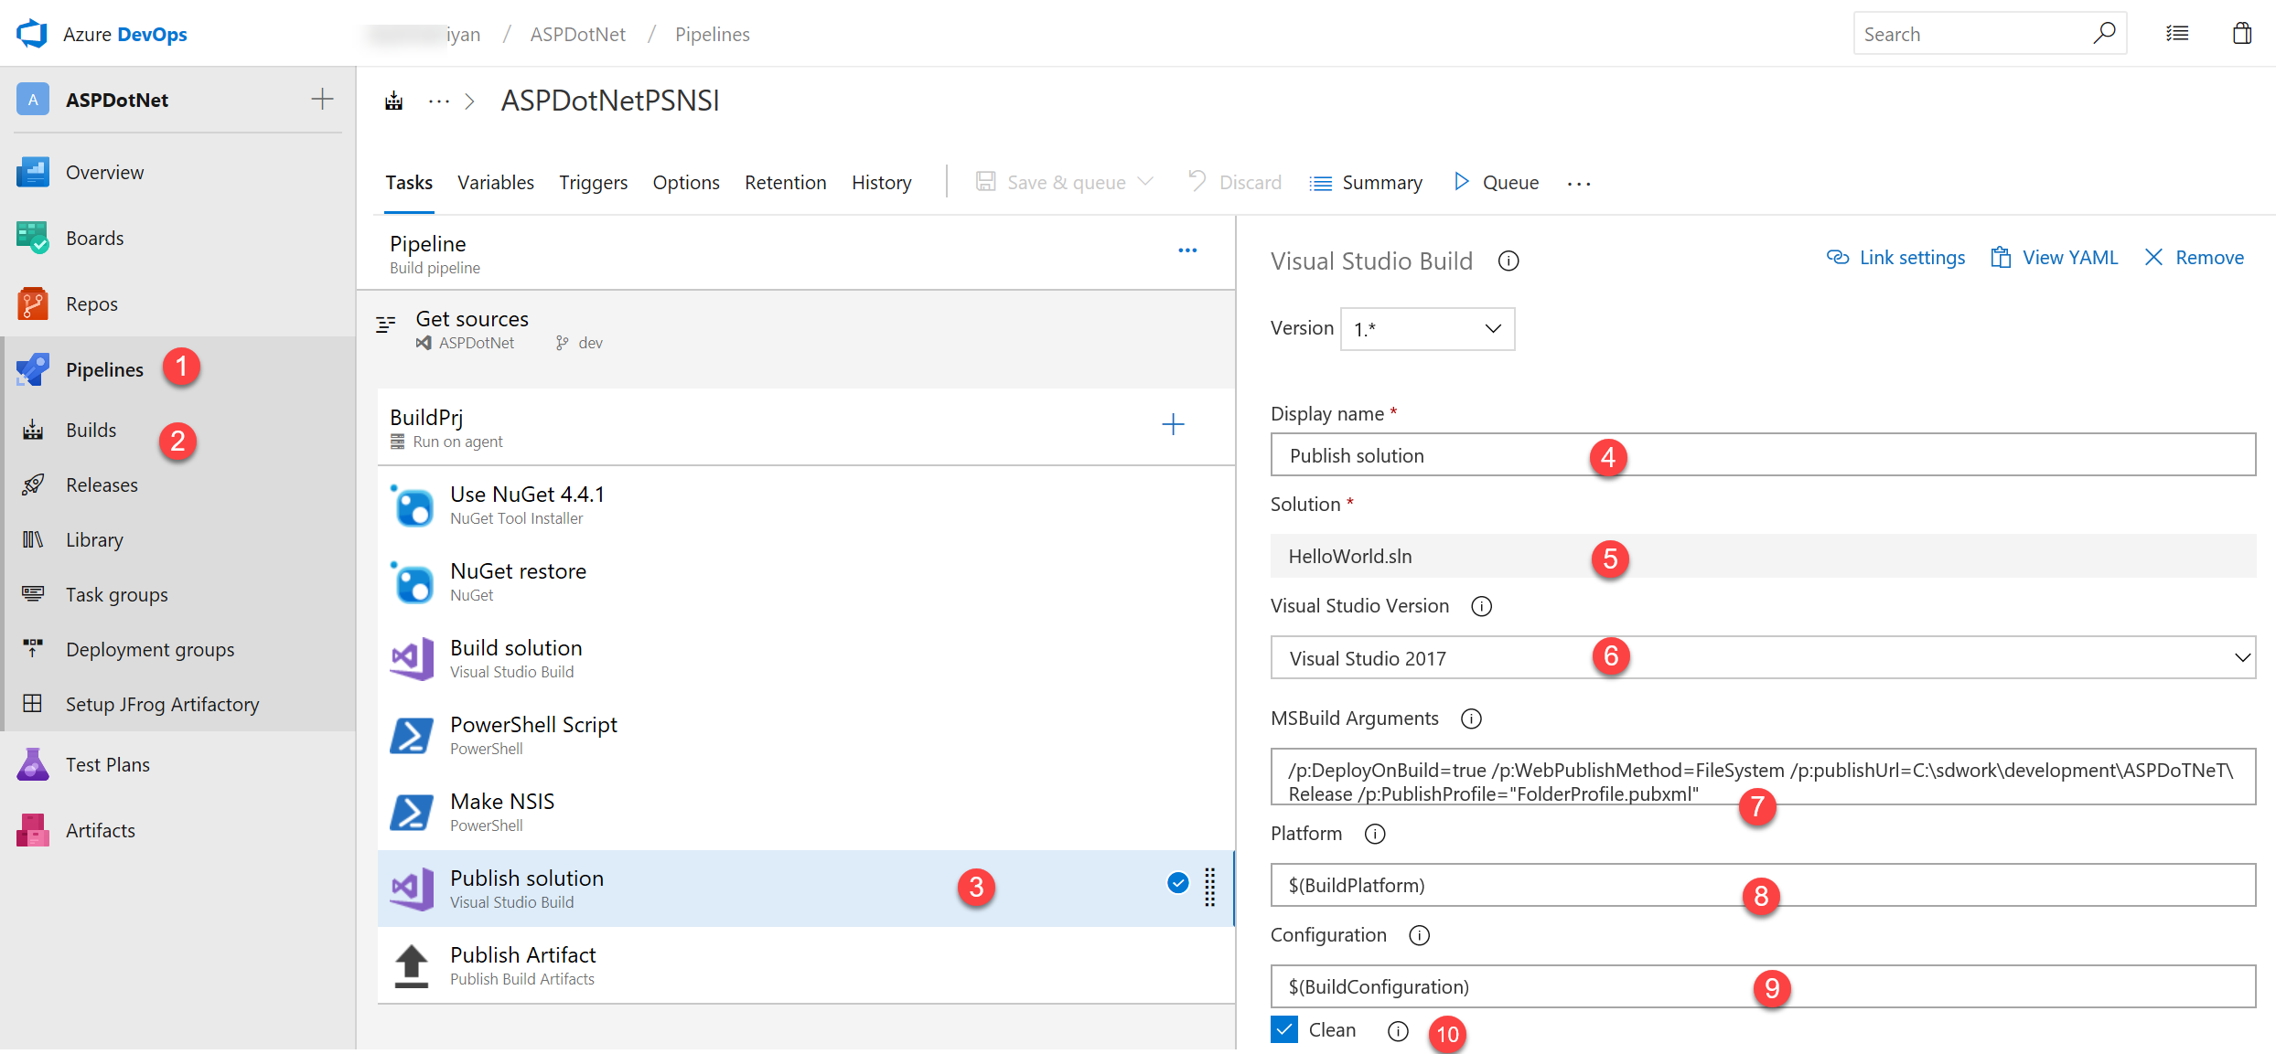Viewport: 2276px width, 1054px height.
Task: Show info for Platform field
Action: [1375, 834]
